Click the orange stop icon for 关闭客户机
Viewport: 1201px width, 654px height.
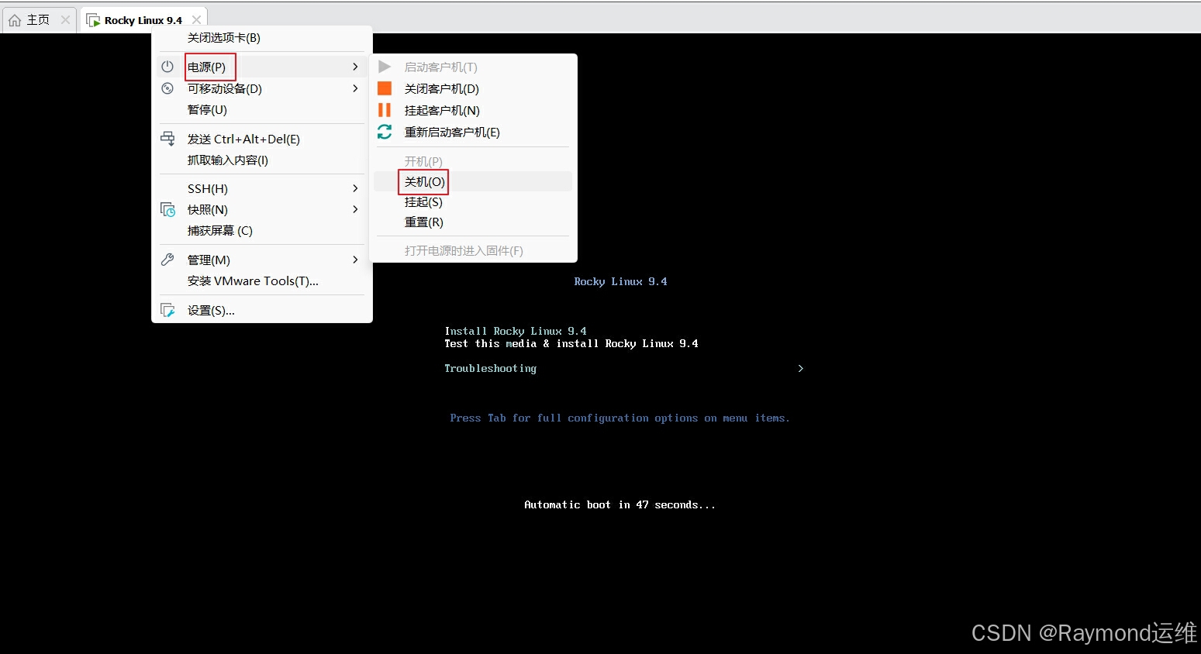pyautogui.click(x=385, y=88)
